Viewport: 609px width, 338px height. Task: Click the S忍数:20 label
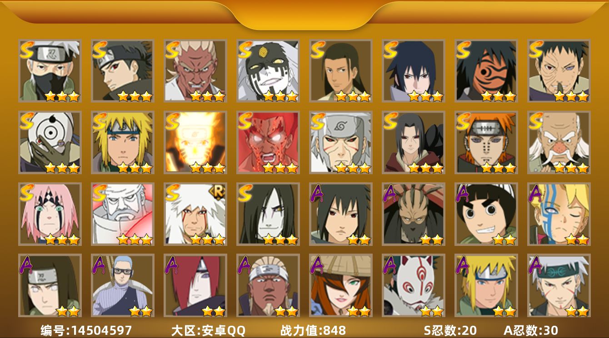[x=450, y=330]
